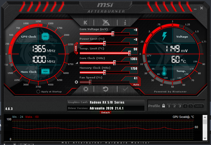Image resolution: width=211 pixels, height=145 pixels.
Task: Click the Temp. Limit slider handle
Action: click(130, 53)
